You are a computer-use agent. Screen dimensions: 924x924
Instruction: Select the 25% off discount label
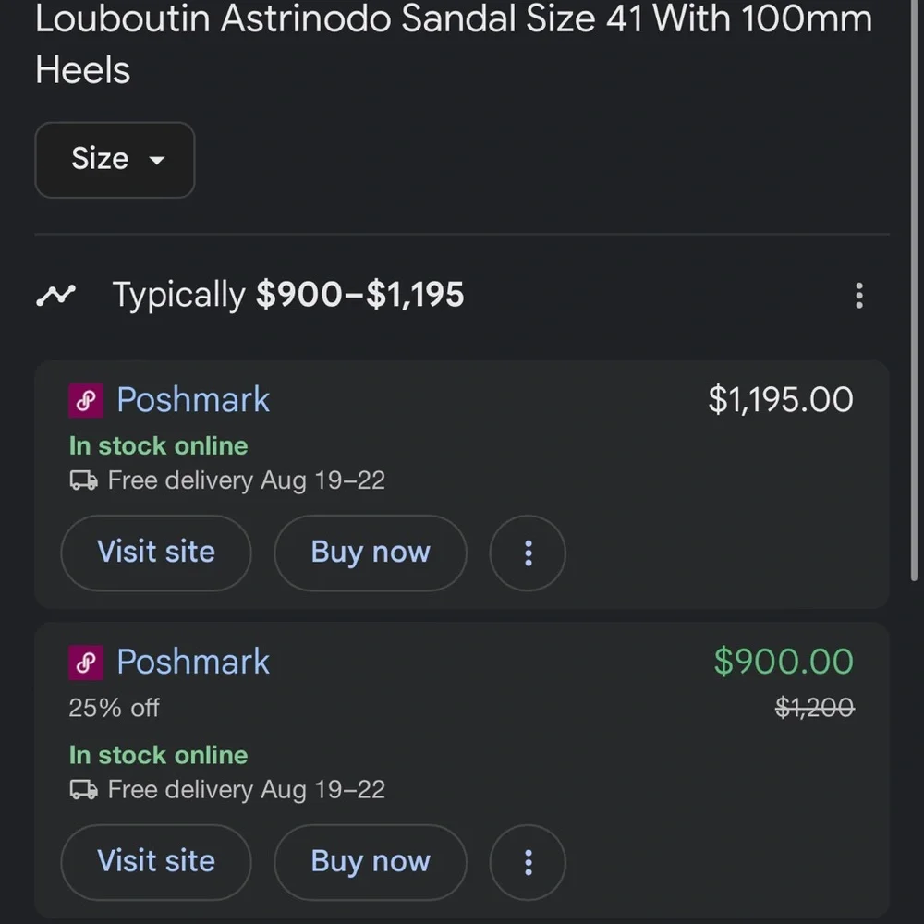click(x=114, y=708)
